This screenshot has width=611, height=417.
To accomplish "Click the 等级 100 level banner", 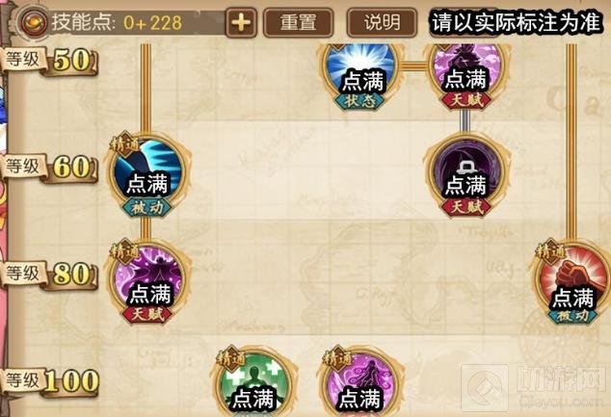I will 49,381.
